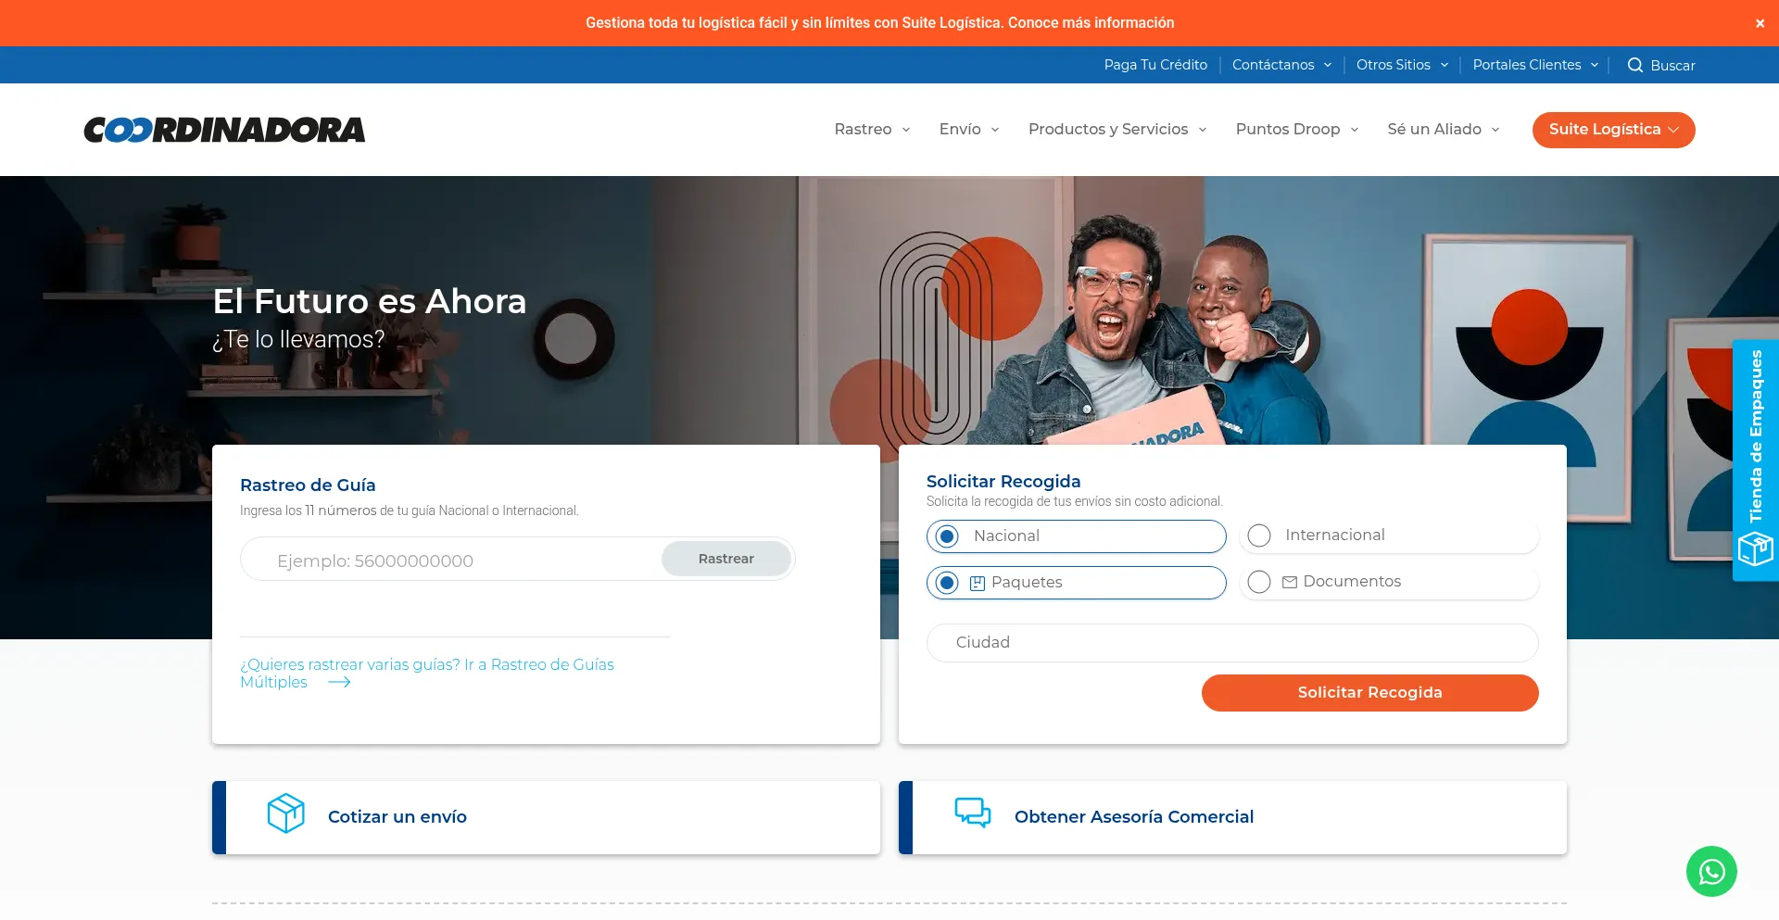Select the Internacional radio option
This screenshot has height=920, width=1779.
(1259, 536)
